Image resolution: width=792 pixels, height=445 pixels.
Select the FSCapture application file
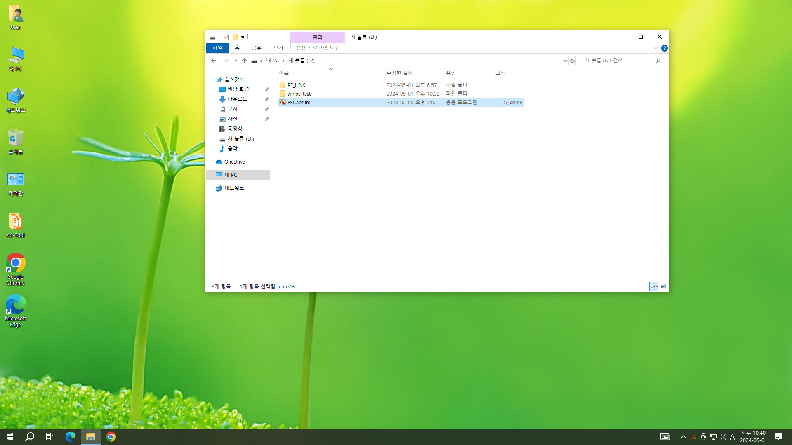point(401,103)
